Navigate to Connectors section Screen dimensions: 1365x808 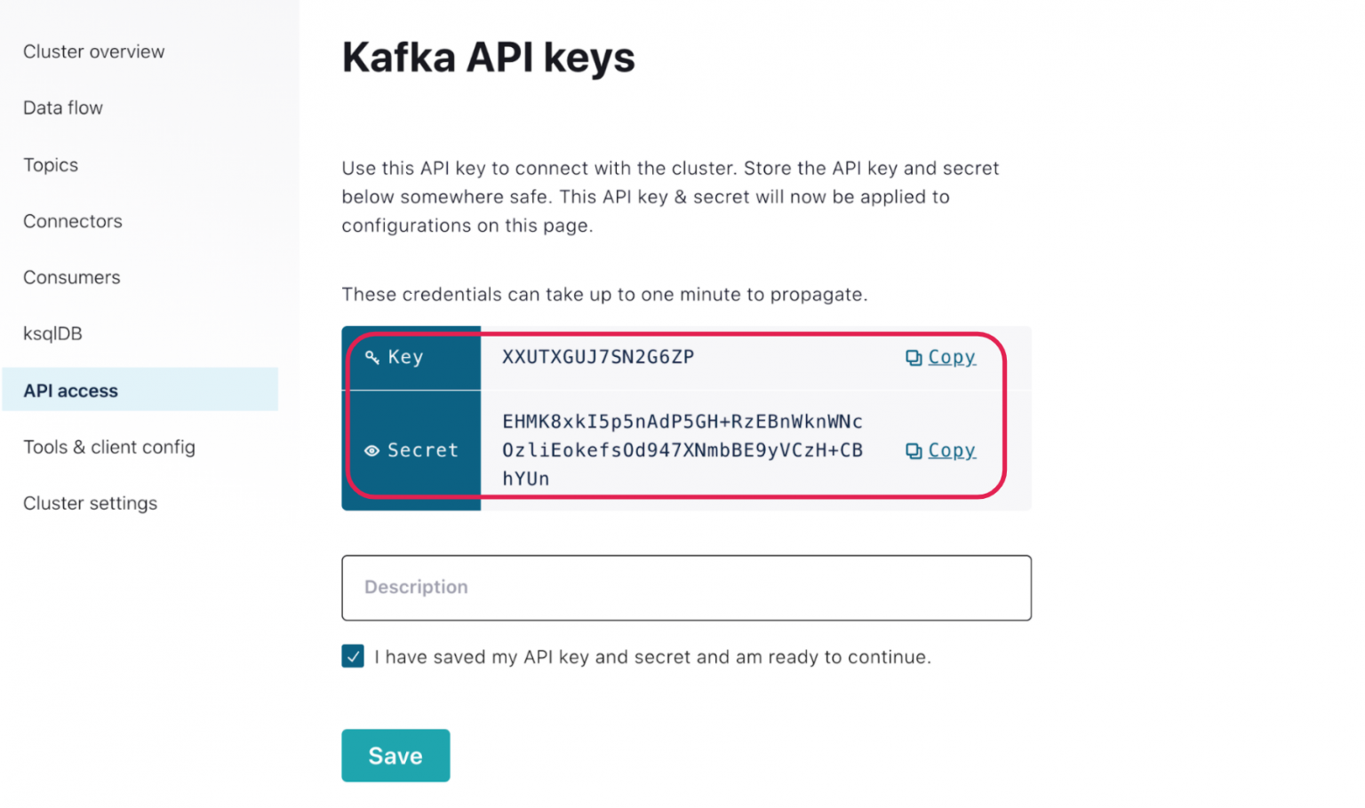pyautogui.click(x=73, y=221)
